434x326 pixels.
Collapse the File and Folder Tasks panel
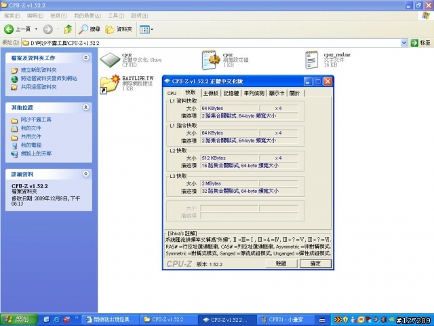coord(86,58)
